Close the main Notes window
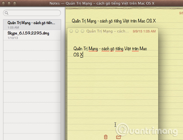The width and height of the screenshot is (183, 140). click(x=3, y=3)
